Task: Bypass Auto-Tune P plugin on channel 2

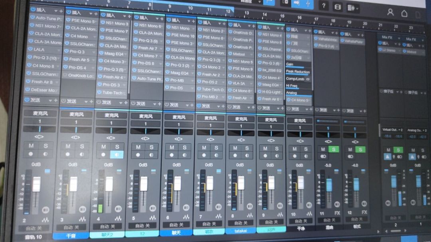Action: point(32,18)
